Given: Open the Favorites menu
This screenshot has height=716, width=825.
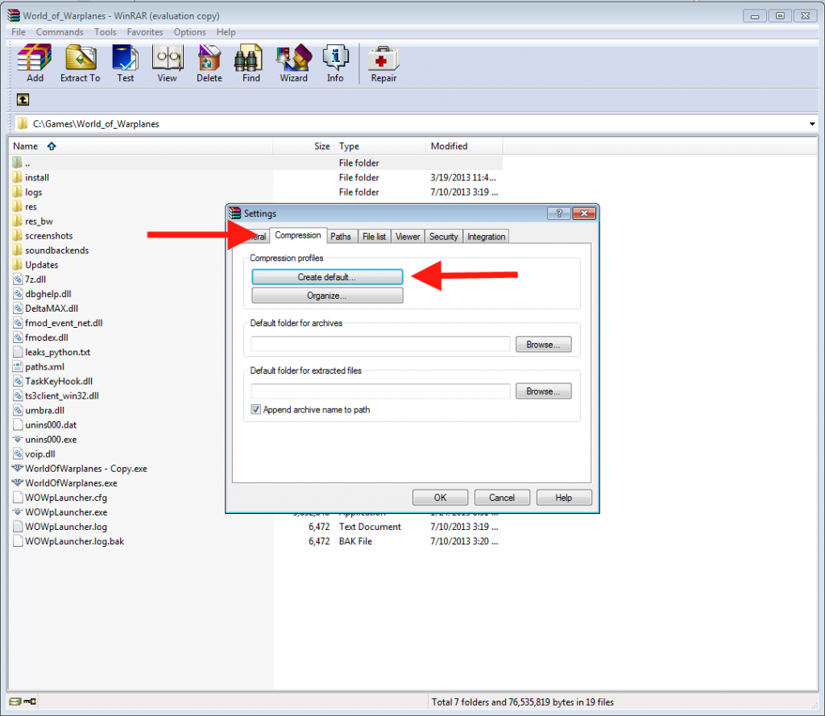Looking at the screenshot, I should pos(145,32).
